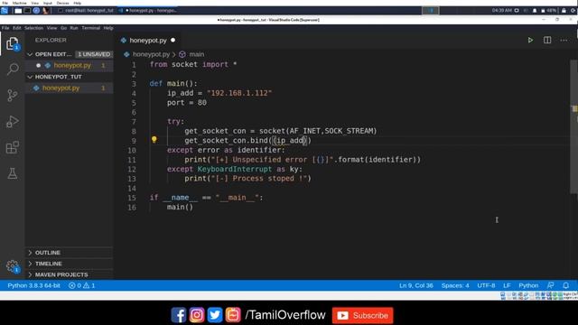Screen dimensions: 578x325
Task: Open the Help menu in VS Code
Action: [108, 28]
